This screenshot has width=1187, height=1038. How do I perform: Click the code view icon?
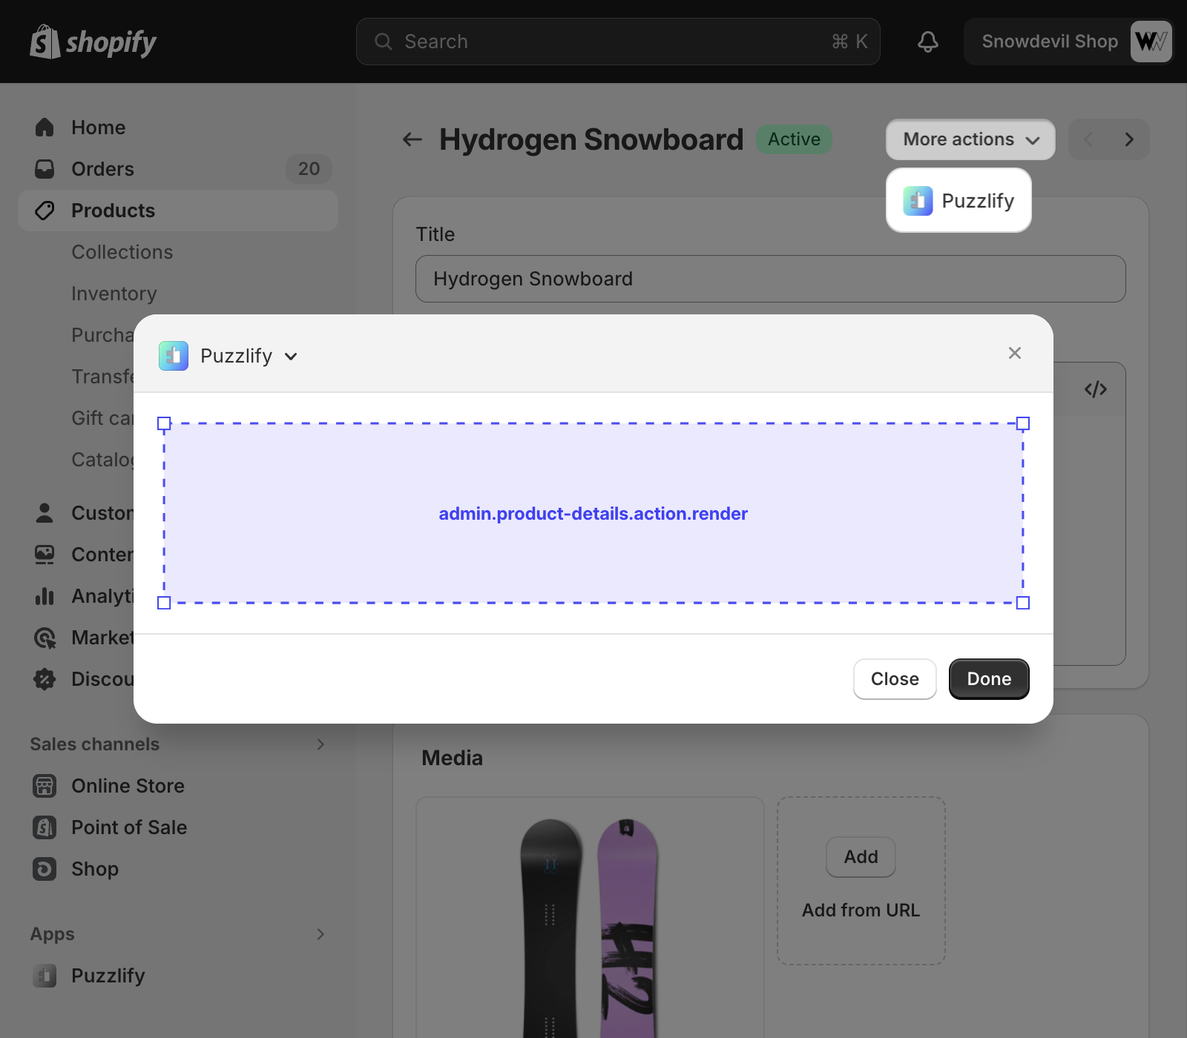click(x=1095, y=389)
